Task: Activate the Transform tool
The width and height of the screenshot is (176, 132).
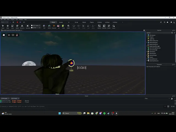Action: (x=22, y=27)
